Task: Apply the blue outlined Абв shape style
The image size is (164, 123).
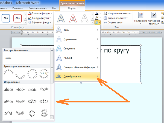Action: (6, 18)
